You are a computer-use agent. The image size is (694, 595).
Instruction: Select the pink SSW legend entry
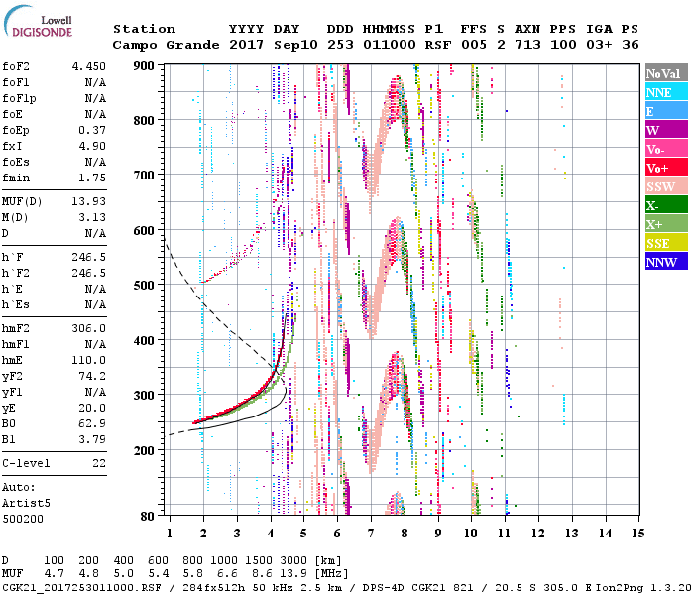[x=665, y=186]
